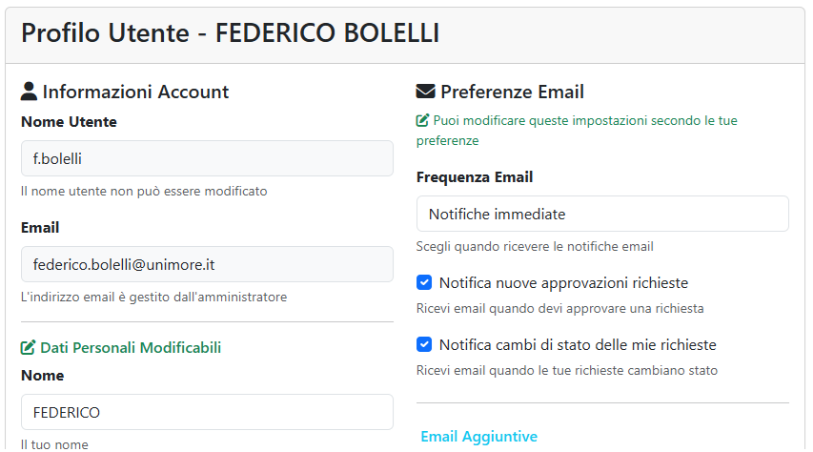Image resolution: width=813 pixels, height=452 pixels.
Task: Click the Profilo Utente - FEDERICO BOLELLI title
Action: pos(230,33)
